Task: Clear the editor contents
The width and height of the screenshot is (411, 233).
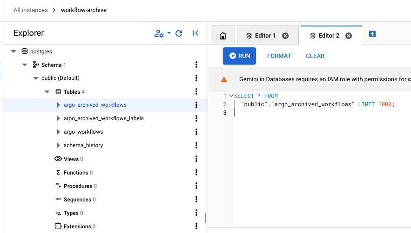Action: [x=315, y=56]
